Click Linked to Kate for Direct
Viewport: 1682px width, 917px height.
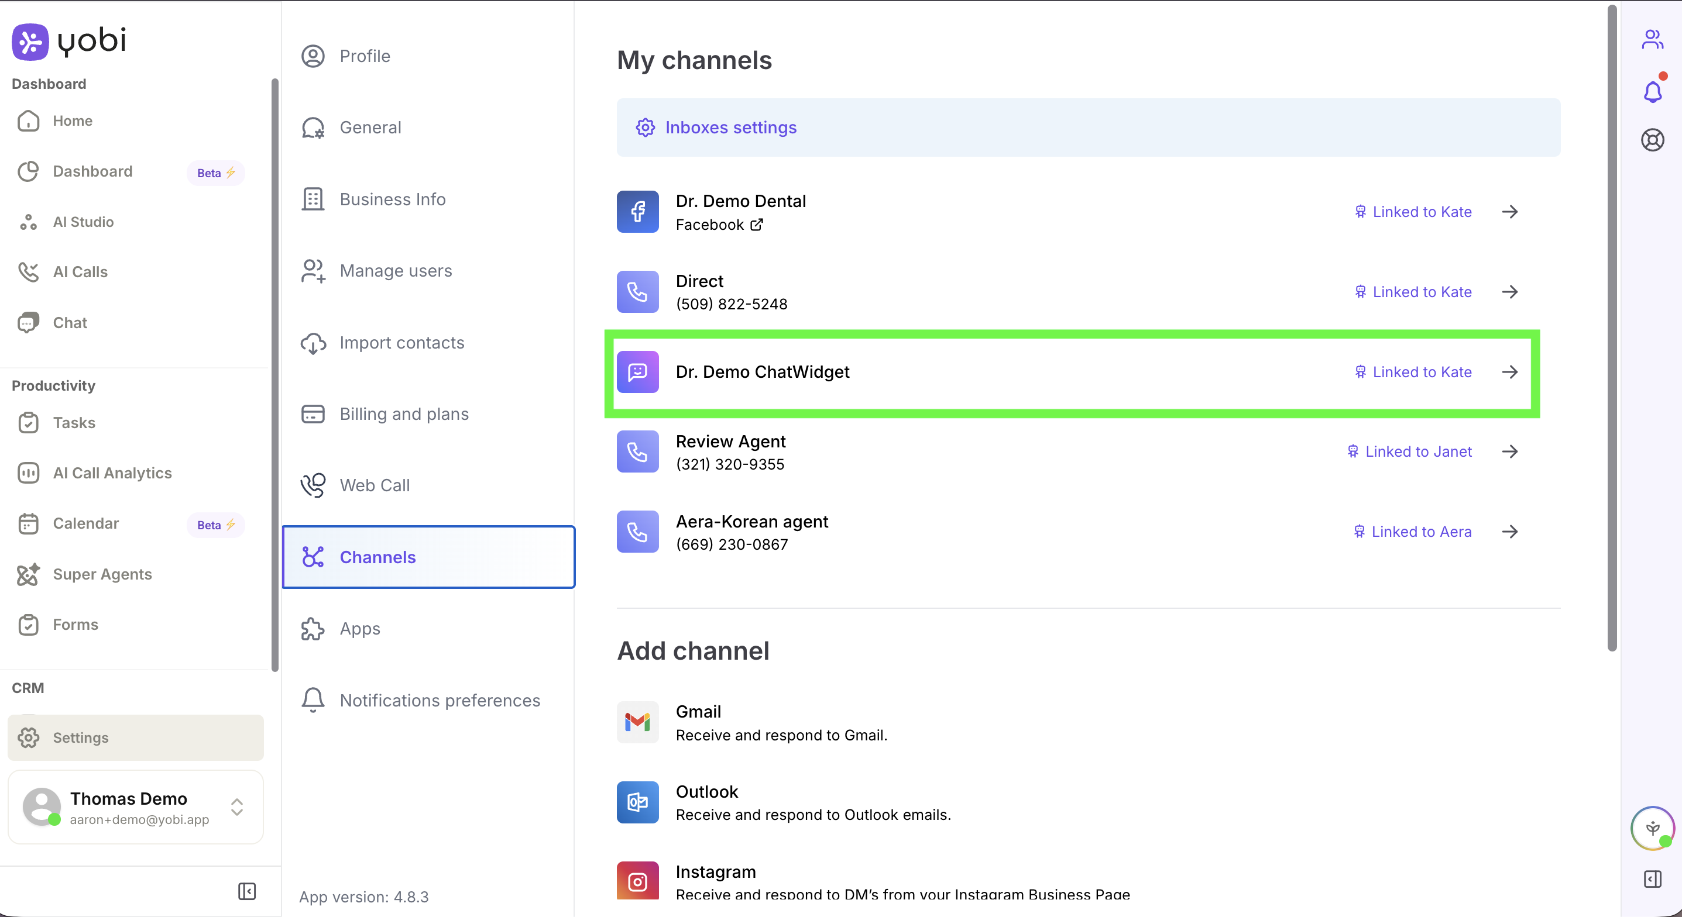(1413, 292)
